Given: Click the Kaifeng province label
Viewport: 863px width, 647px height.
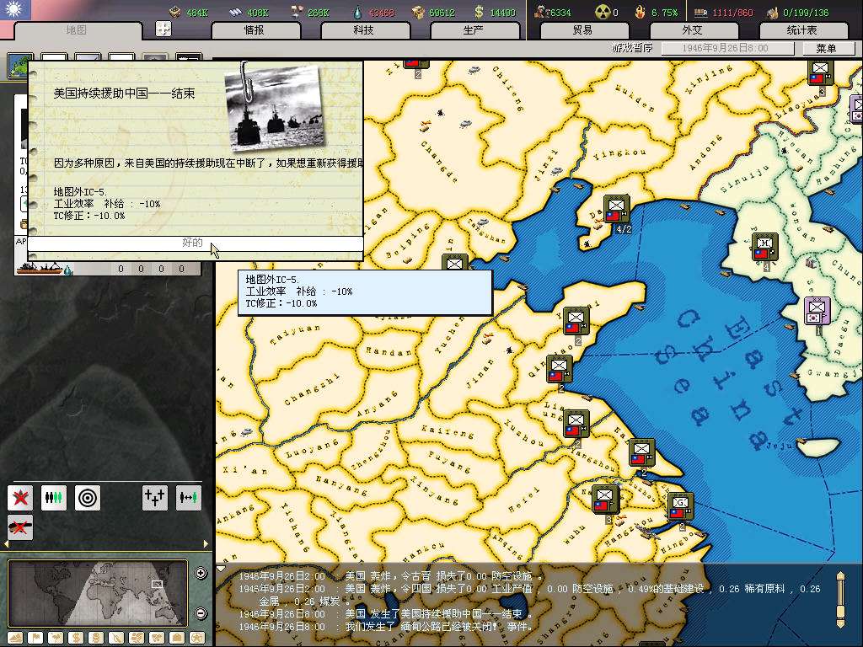Looking at the screenshot, I should [x=448, y=430].
